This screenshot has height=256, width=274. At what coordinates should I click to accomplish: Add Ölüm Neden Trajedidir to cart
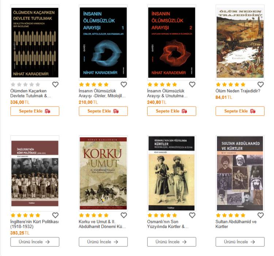[240, 111]
